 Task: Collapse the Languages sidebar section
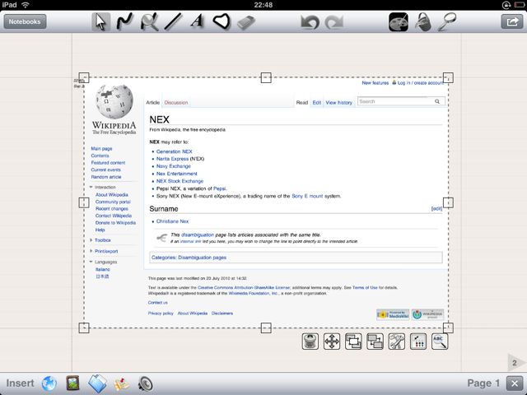point(104,262)
